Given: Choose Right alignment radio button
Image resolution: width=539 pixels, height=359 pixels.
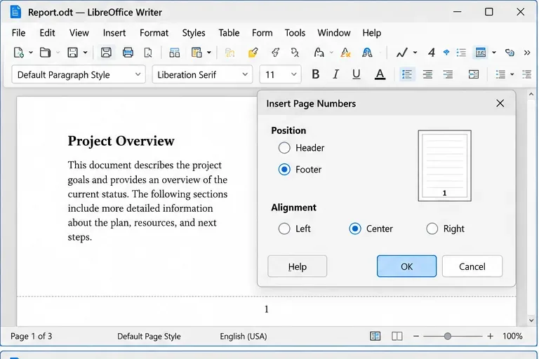Looking at the screenshot, I should (x=432, y=229).
